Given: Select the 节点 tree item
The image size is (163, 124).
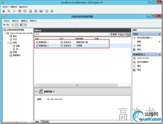Looking at the screenshot, I should point(15,39).
